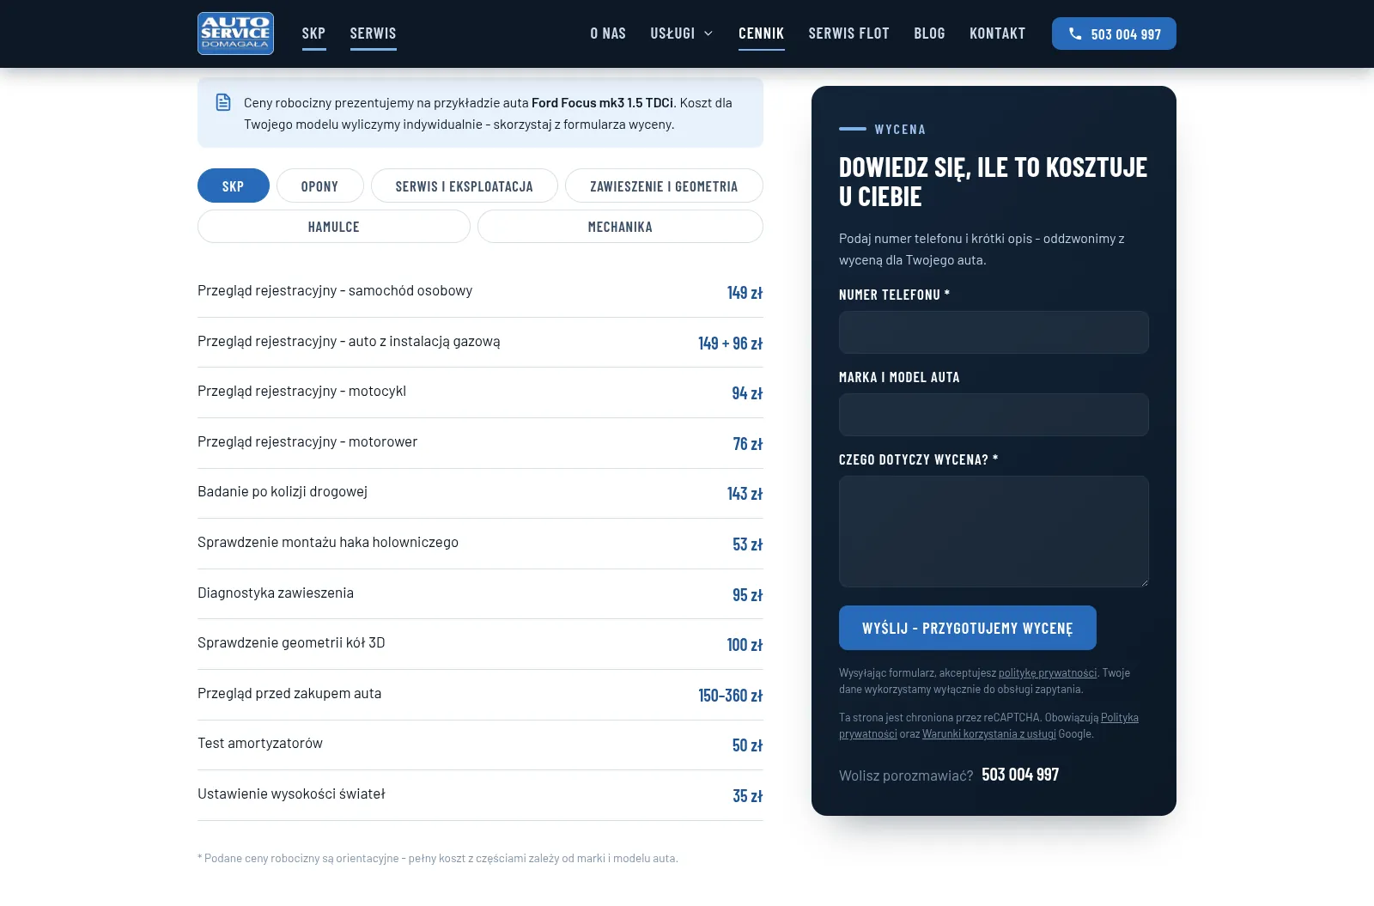The height and width of the screenshot is (906, 1374).
Task: Click Sprawdzenie montażu haka holowniczego text
Action: [328, 542]
